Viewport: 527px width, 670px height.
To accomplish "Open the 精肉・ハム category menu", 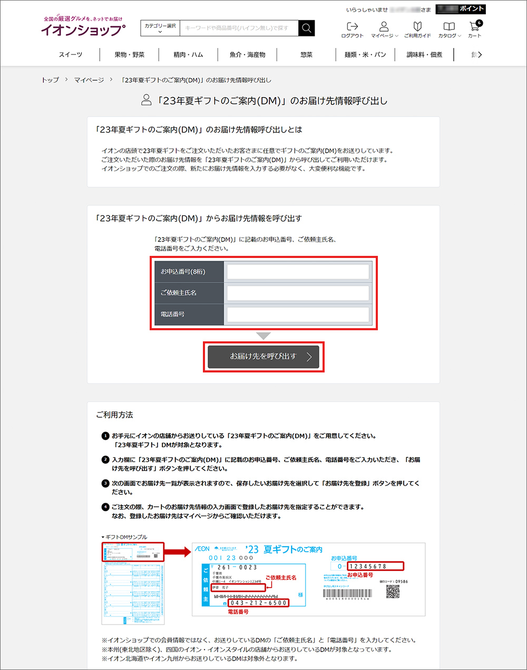I will (188, 55).
